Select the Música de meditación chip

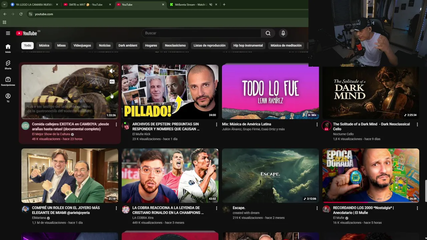pos(286,45)
